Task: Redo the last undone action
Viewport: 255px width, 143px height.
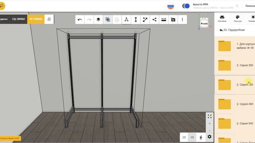Action: click(89, 19)
